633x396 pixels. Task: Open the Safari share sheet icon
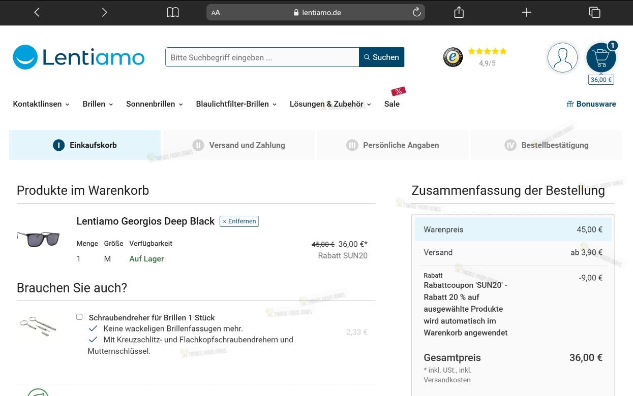(459, 12)
